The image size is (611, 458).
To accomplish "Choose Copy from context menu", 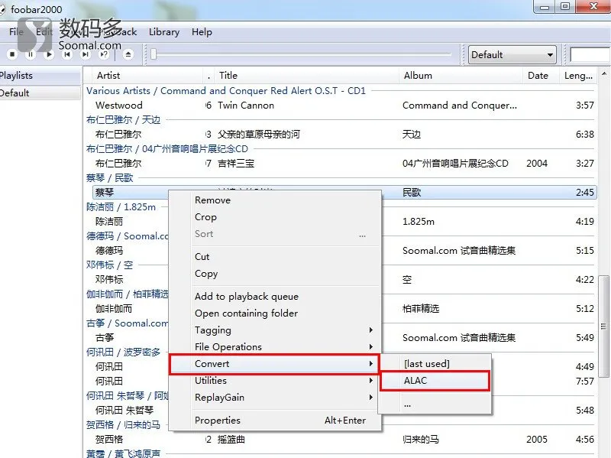I will 275,274.
